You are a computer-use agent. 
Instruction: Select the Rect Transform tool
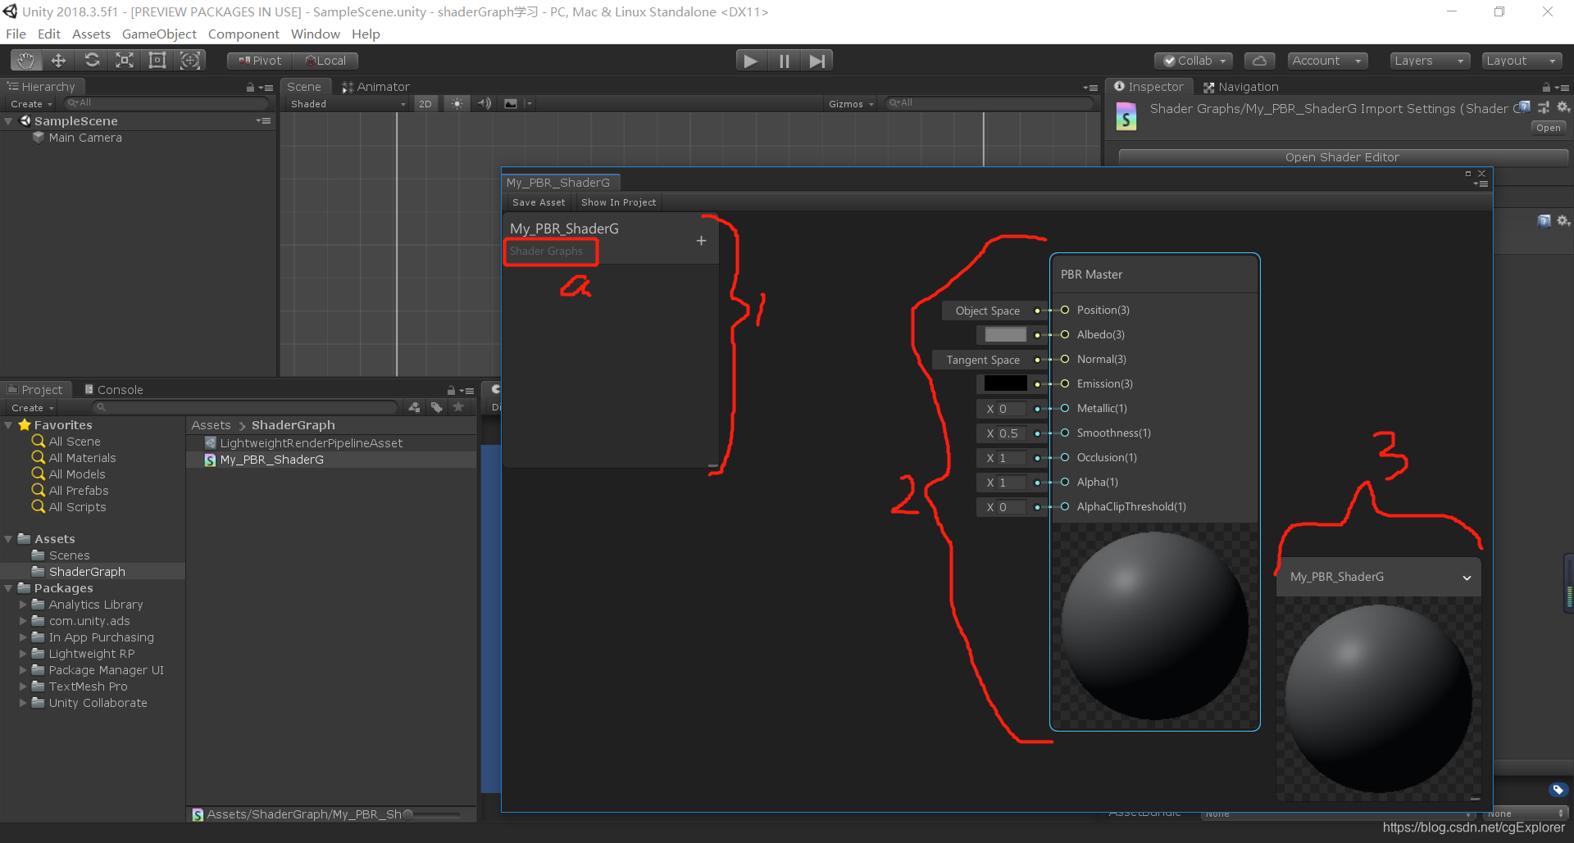coord(157,60)
